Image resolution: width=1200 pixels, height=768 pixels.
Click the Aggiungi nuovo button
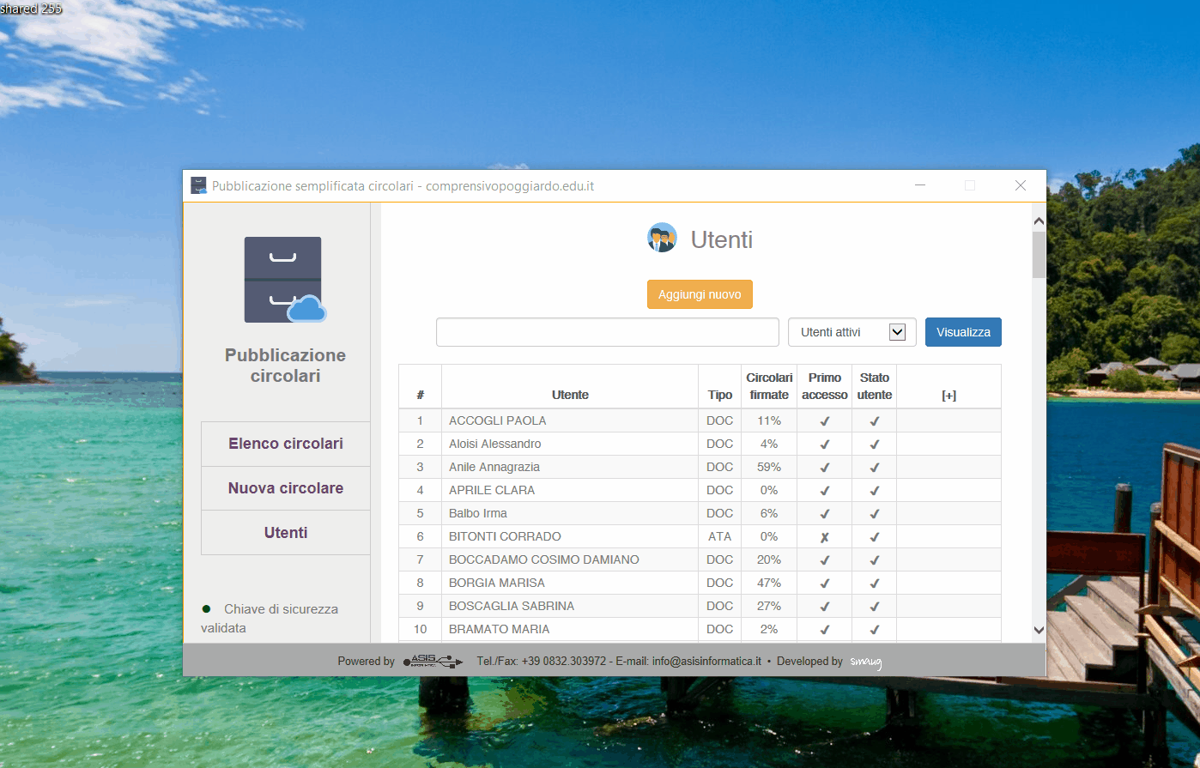point(700,294)
